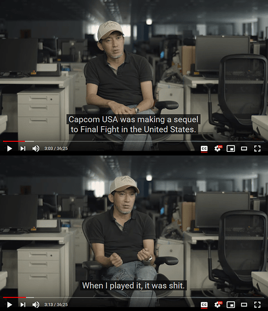268x311 pixels.
Task: Open settings gear in top player
Action: [218, 149]
